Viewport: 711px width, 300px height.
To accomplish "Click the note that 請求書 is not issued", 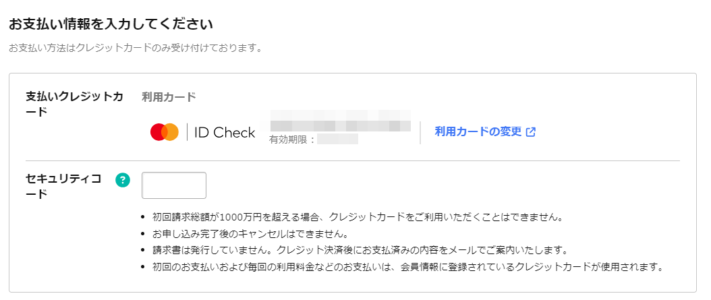I will pos(360,249).
